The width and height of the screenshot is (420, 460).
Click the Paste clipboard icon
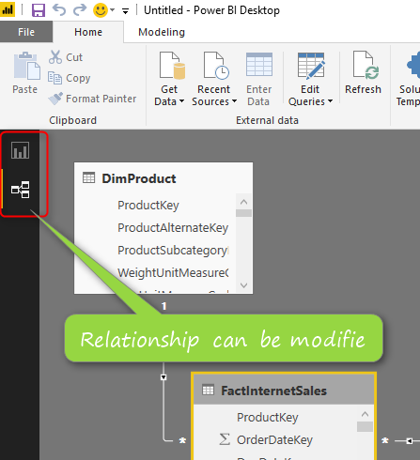[x=25, y=73]
